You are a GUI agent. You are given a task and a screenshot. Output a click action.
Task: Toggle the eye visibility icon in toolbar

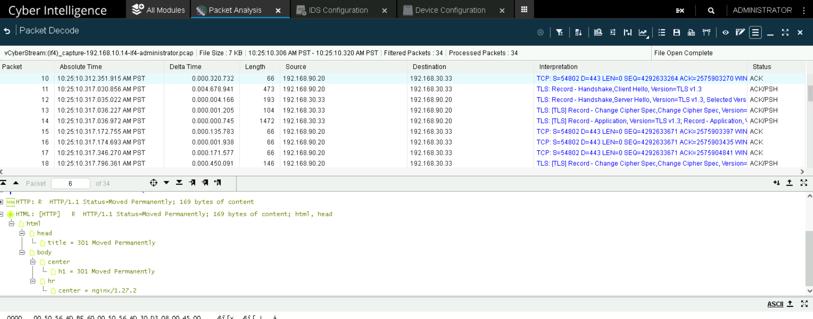[x=725, y=32]
